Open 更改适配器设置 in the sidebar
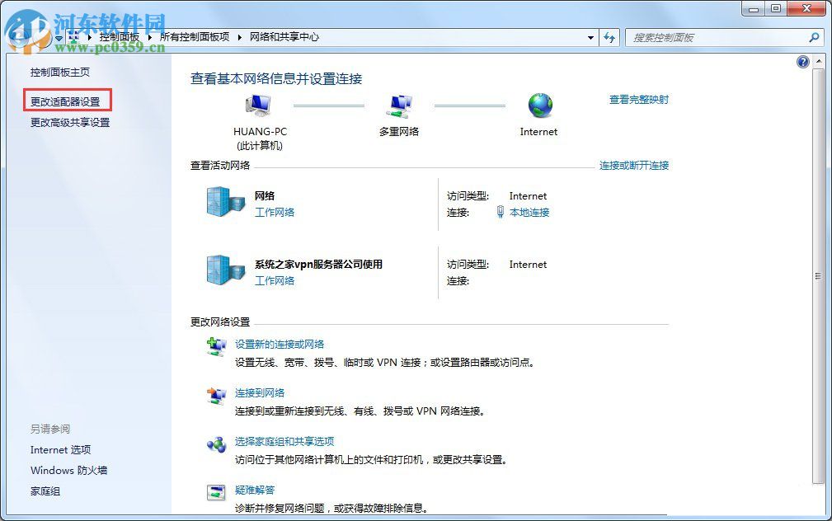This screenshot has height=521, width=832. [67, 100]
